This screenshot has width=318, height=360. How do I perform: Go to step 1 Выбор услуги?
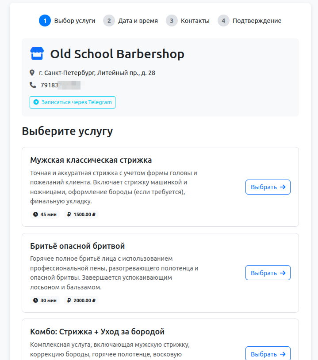point(67,21)
